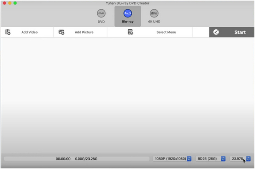255x169 pixels.
Task: Click the Start burn pencil icon
Action: [x=216, y=32]
